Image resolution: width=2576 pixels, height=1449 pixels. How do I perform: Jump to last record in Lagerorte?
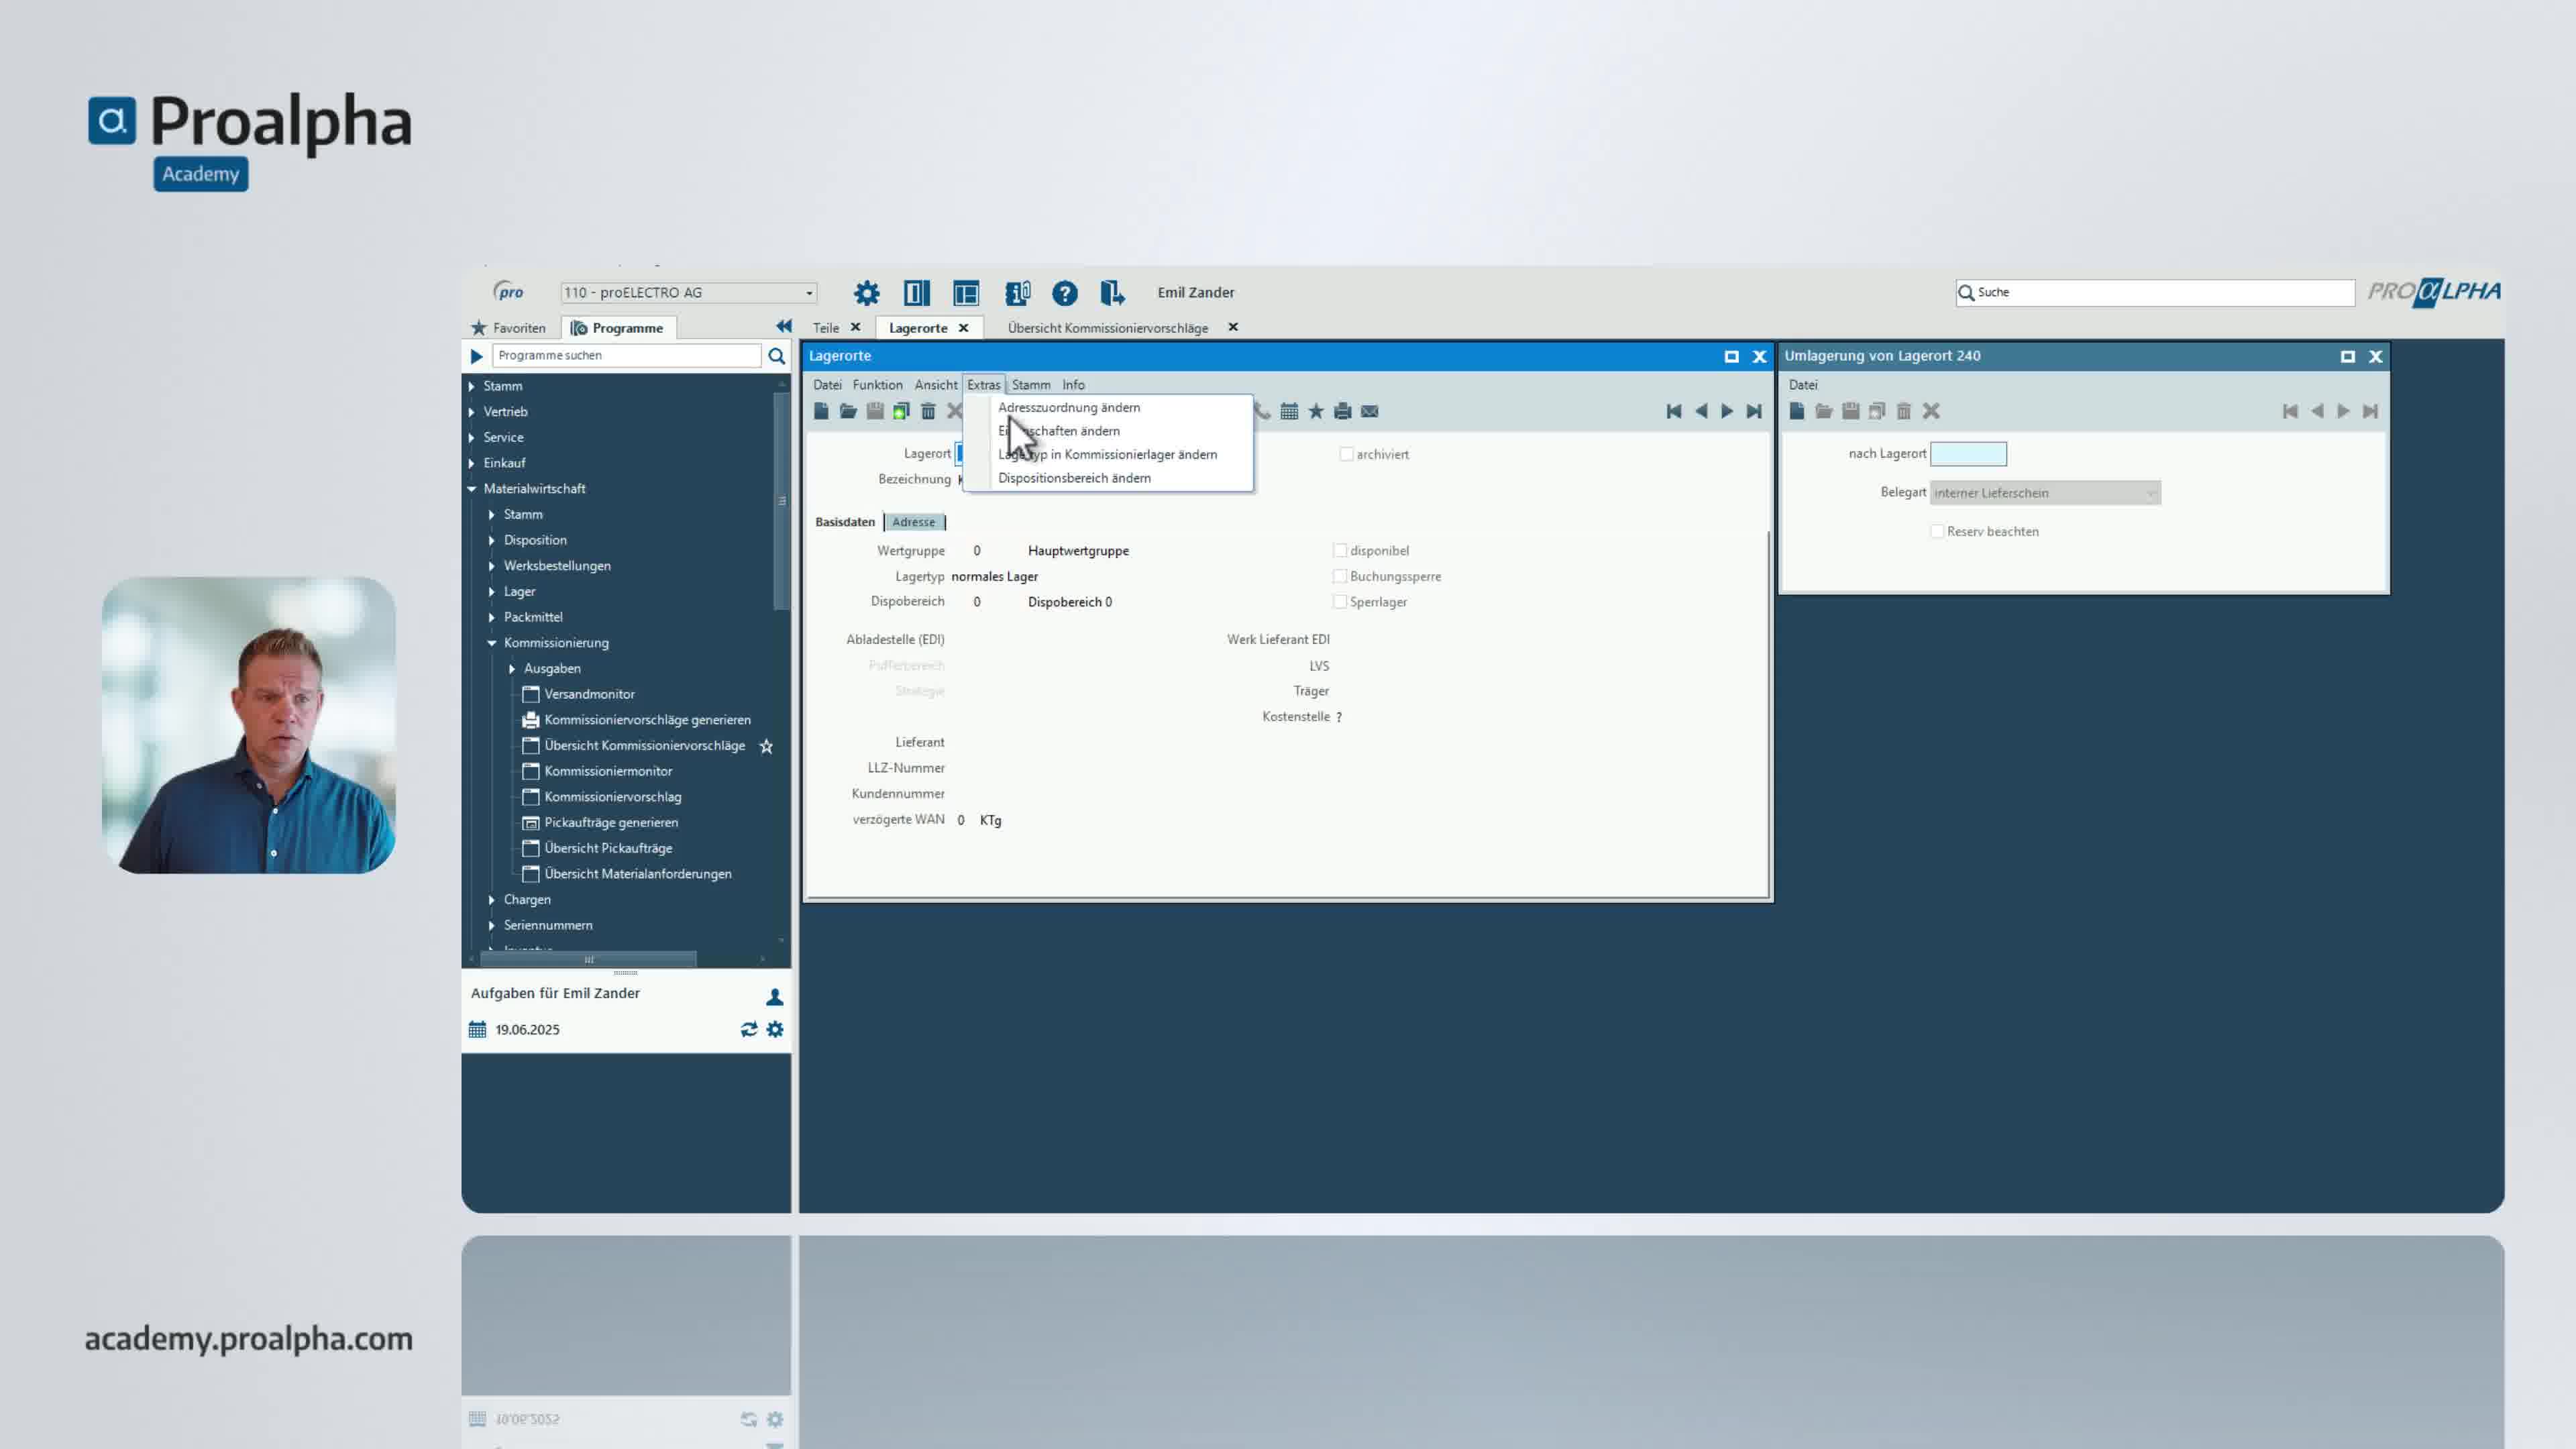tap(1754, 411)
